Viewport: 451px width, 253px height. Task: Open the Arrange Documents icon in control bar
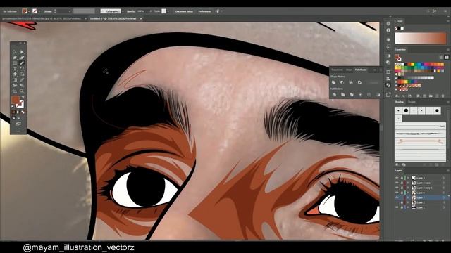tap(218, 11)
